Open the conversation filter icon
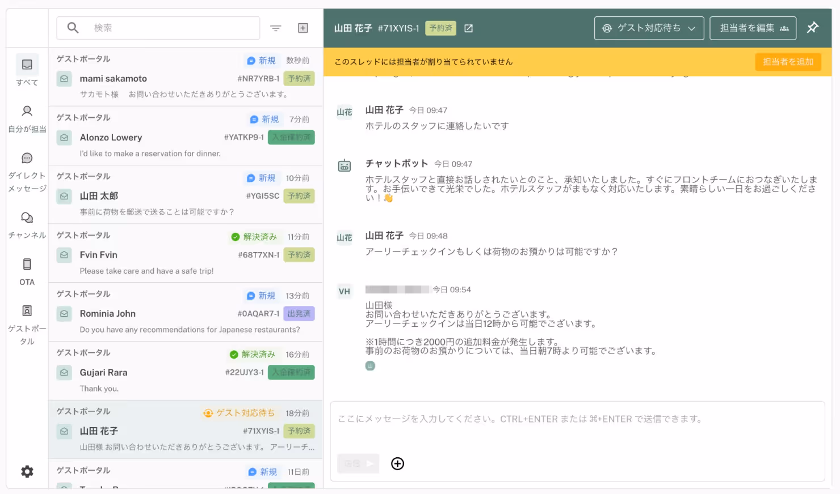The height and width of the screenshot is (494, 840). click(276, 28)
